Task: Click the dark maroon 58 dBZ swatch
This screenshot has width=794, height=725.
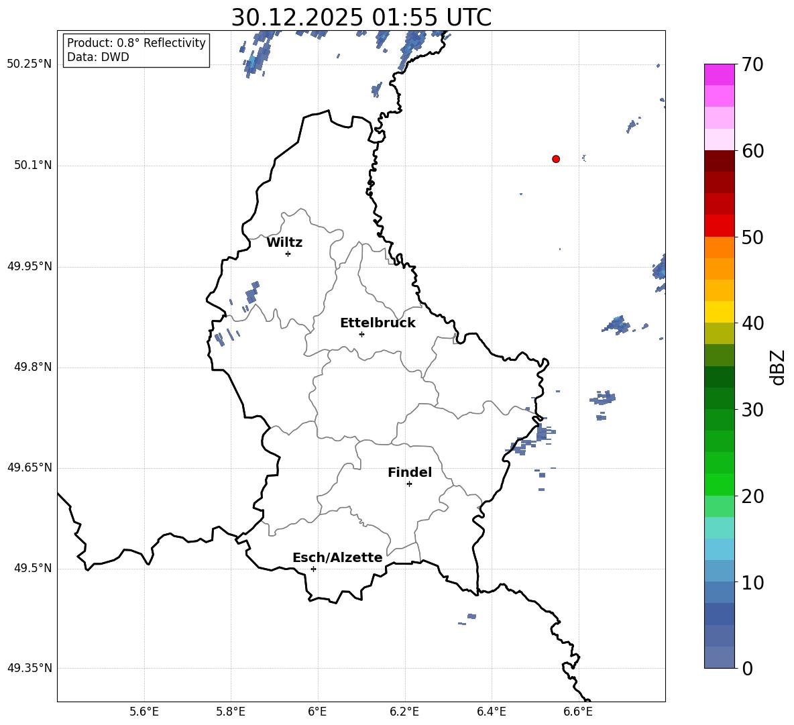Action: pos(719,161)
